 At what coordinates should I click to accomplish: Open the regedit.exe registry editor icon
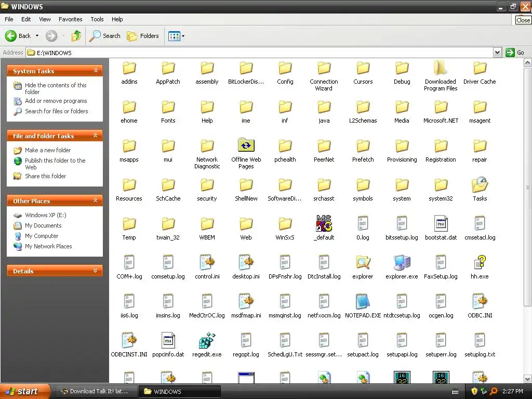coord(207,340)
